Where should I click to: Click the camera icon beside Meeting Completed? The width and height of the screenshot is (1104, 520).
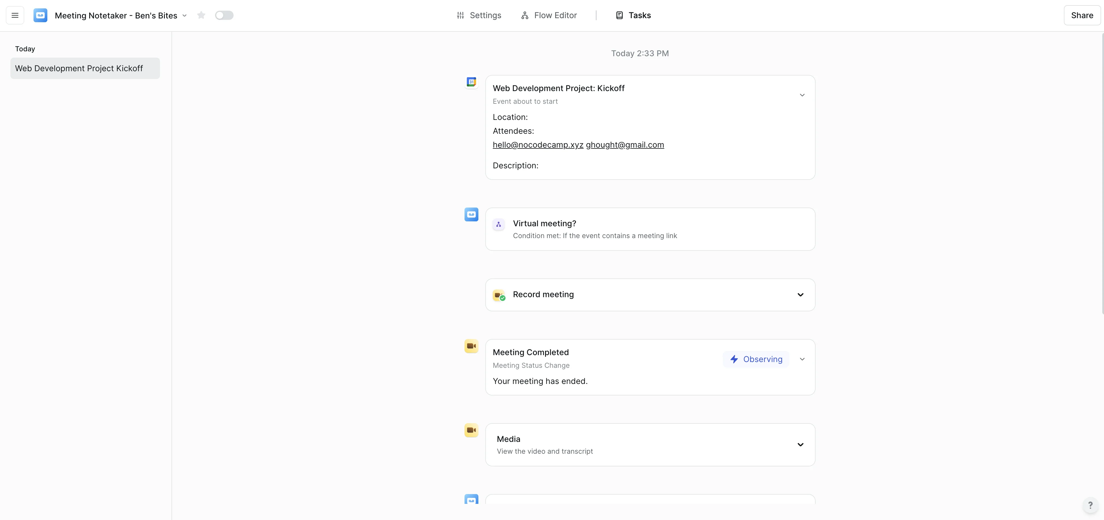(471, 346)
